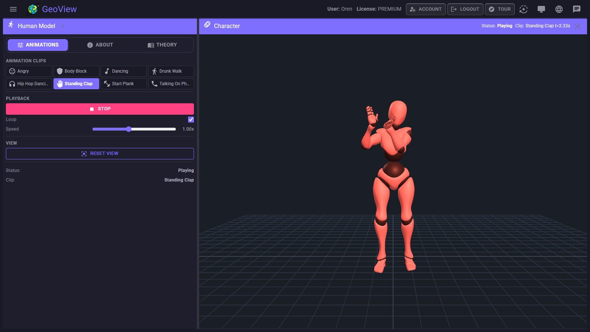
Task: Collapse the Human Model panel chevron
Action: pos(63,26)
